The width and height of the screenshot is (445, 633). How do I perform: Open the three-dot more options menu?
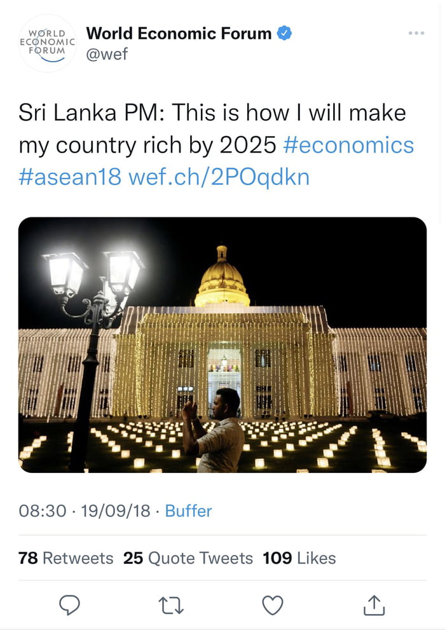(416, 33)
